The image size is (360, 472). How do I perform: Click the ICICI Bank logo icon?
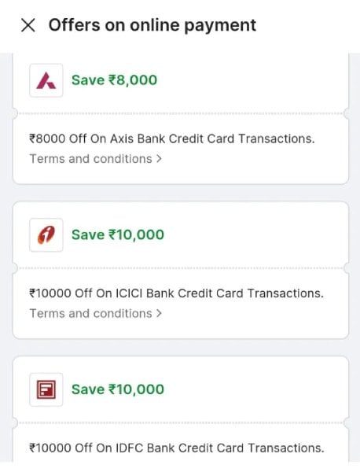coord(46,234)
